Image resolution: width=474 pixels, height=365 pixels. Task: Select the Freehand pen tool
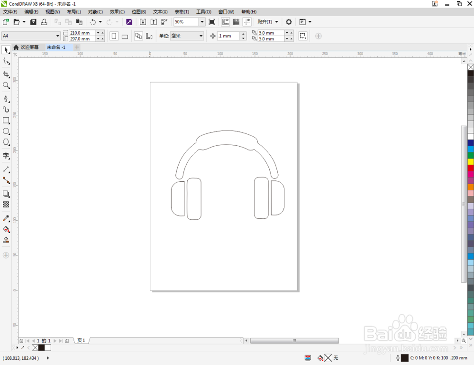pyautogui.click(x=6, y=99)
